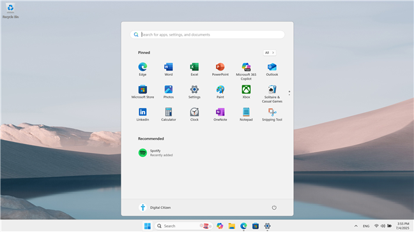Viewport: 414px width, 232px height.
Task: Open File Explorer from the taskbar
Action: pos(231,226)
